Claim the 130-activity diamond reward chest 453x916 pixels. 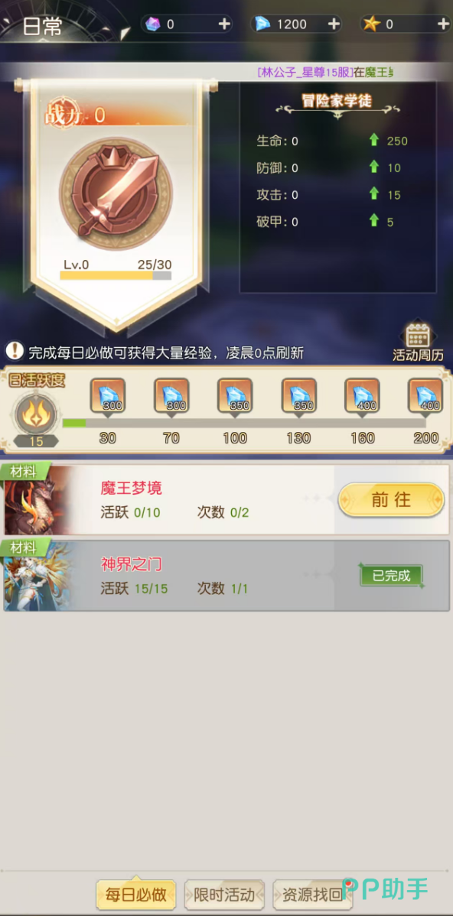pos(298,397)
